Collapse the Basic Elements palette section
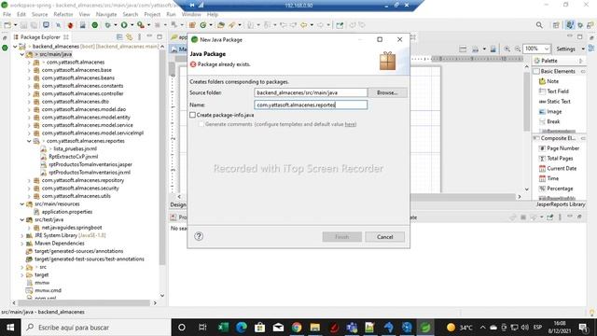This screenshot has height=336, width=597. pyautogui.click(x=583, y=72)
